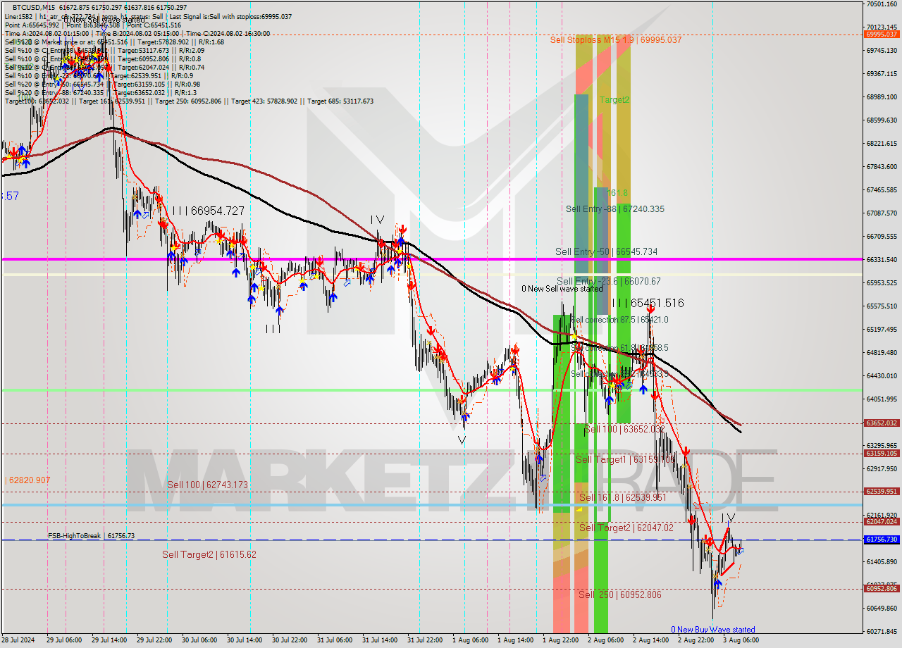This screenshot has height=648, width=902.
Task: Click the 'Target100: 63652.032' summary line
Action: pyautogui.click(x=189, y=101)
